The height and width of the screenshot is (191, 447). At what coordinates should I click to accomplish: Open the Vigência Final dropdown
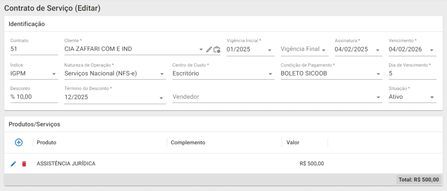pos(324,50)
